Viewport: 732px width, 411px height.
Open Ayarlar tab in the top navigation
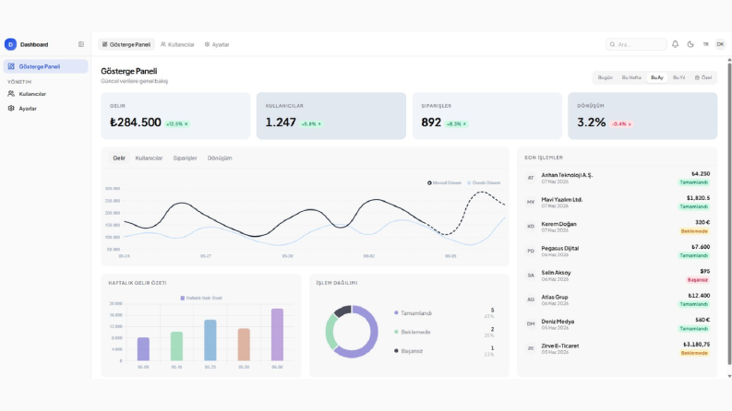coord(217,44)
